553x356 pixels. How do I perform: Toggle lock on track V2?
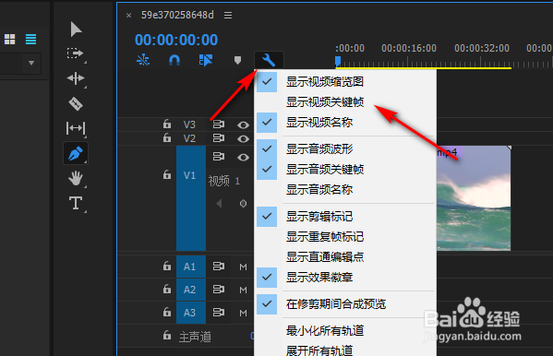[x=167, y=138]
